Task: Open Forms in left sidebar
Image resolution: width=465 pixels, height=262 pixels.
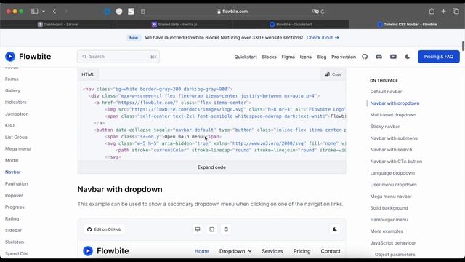Action: (x=12, y=79)
